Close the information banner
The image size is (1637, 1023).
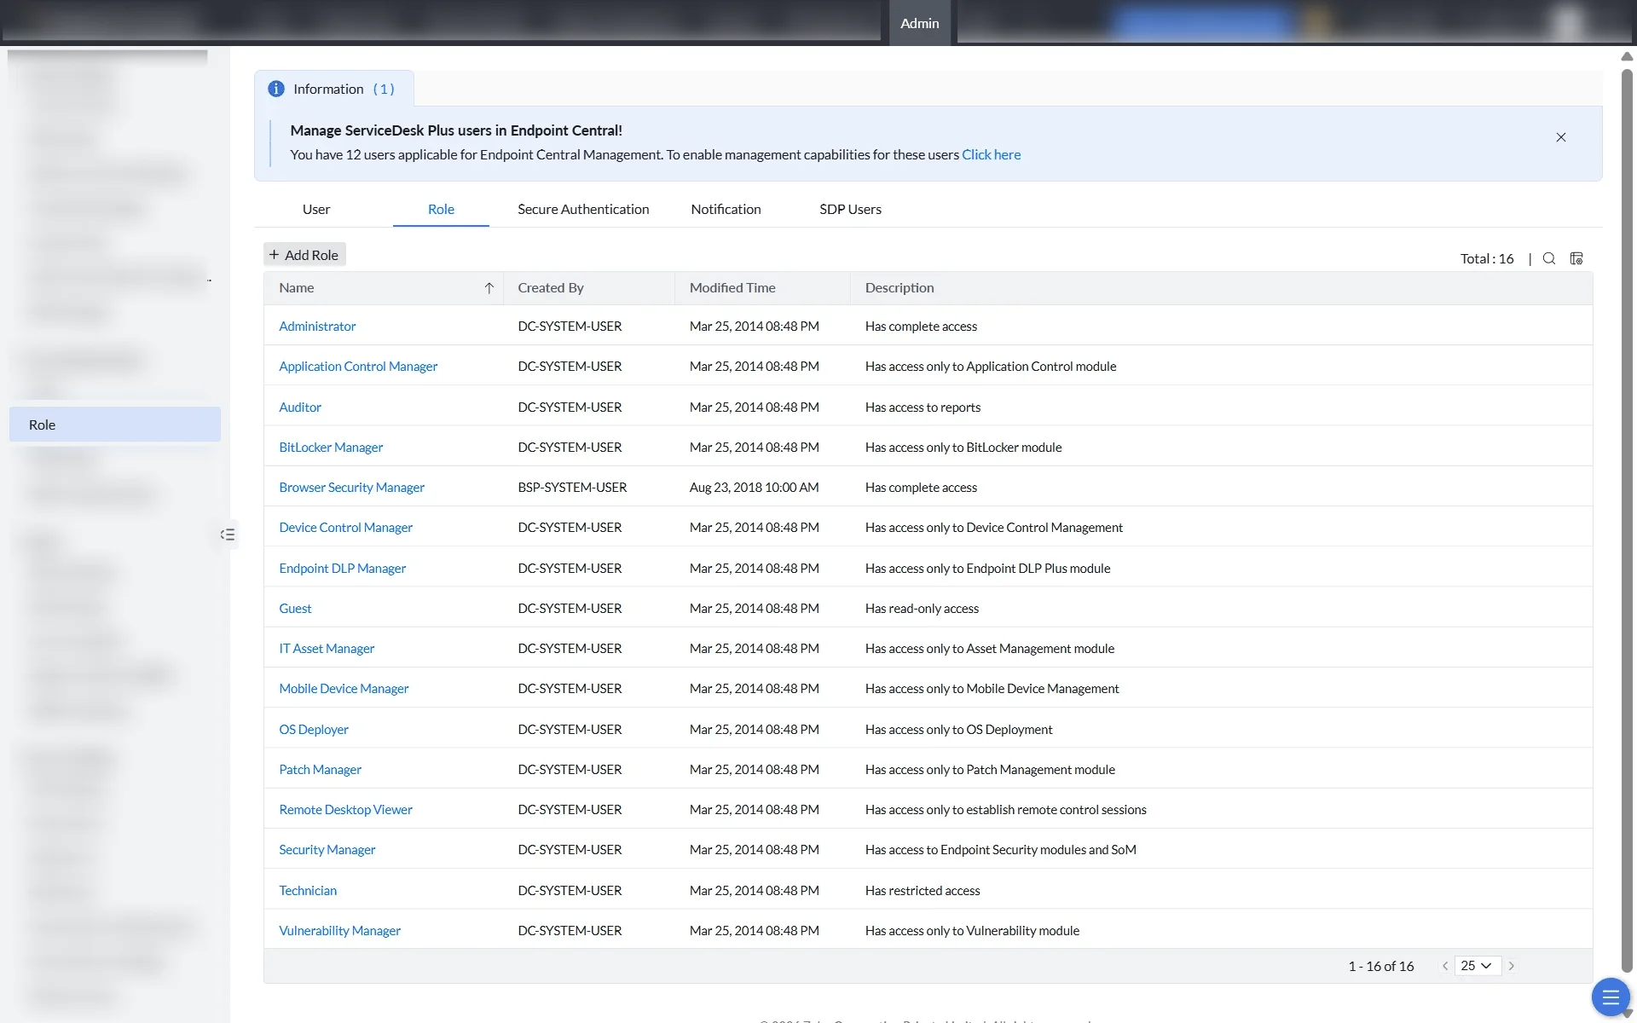click(1561, 137)
